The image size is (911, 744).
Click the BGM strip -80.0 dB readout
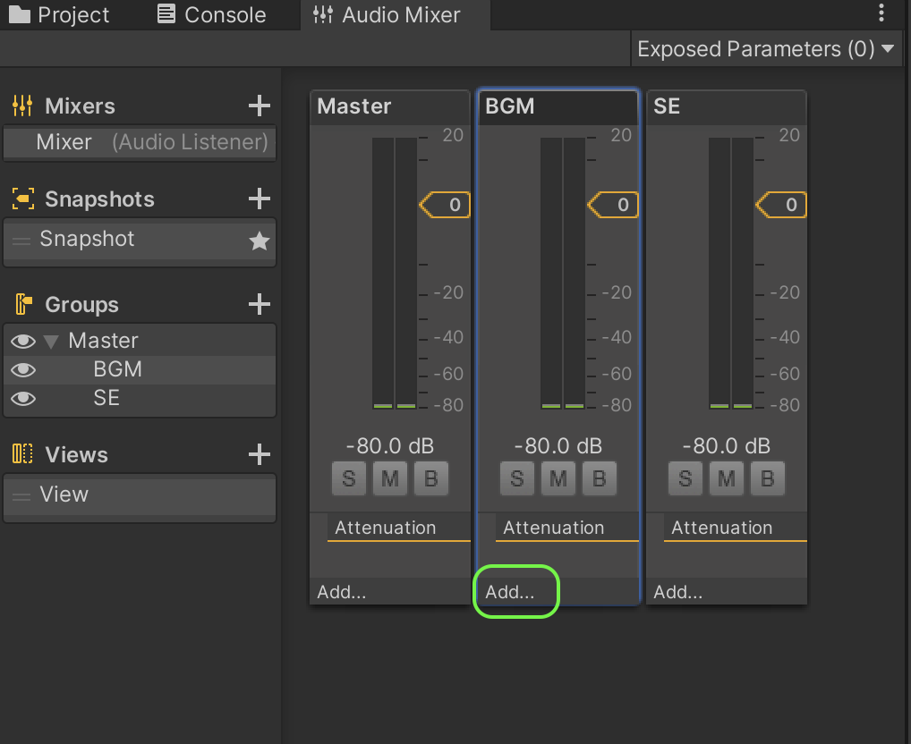(558, 445)
